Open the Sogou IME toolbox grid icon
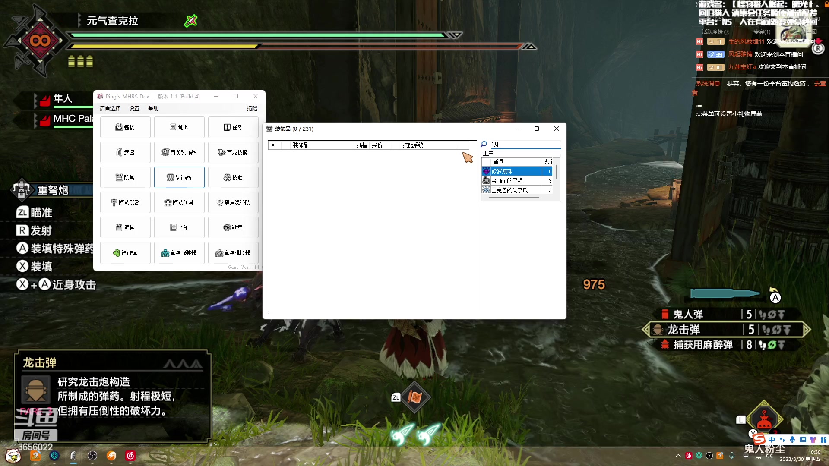Image resolution: width=829 pixels, height=466 pixels. (x=823, y=440)
